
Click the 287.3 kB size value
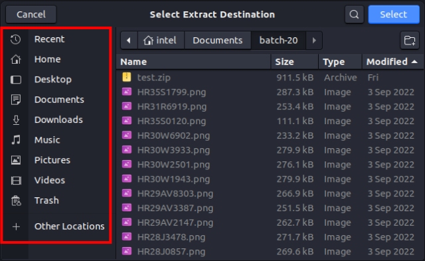click(295, 92)
